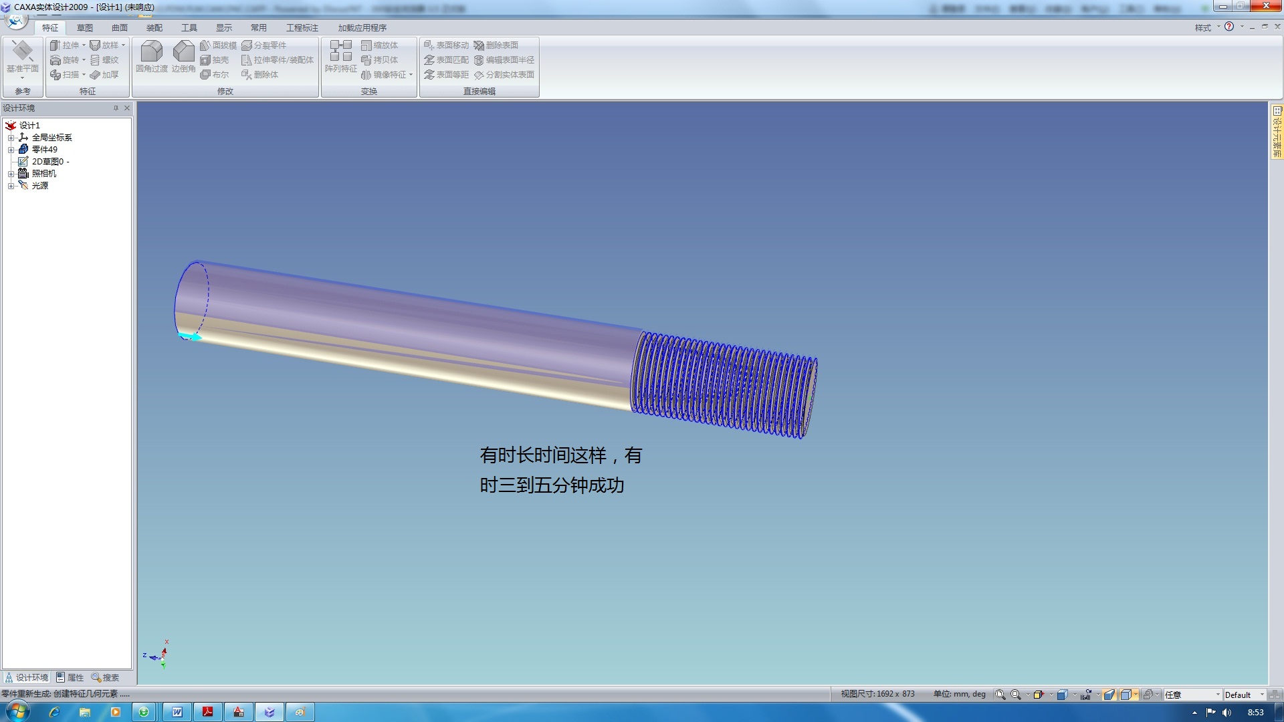Screen dimensions: 1284x722
Task: Click the 阵列特征 pattern feature tool
Action: point(341,57)
